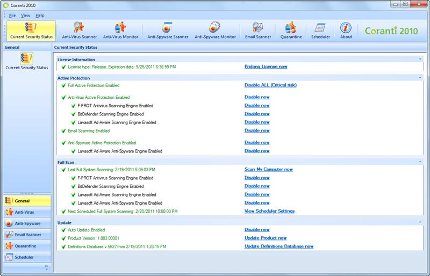Viewport: 430px width, 276px height.
Task: Open the Scheduler toolbar icon
Action: (x=320, y=31)
